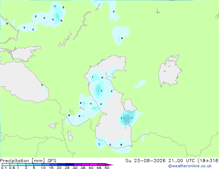Click the "45" legend scale label
The height and width of the screenshot is (169, 219).
(99, 168)
